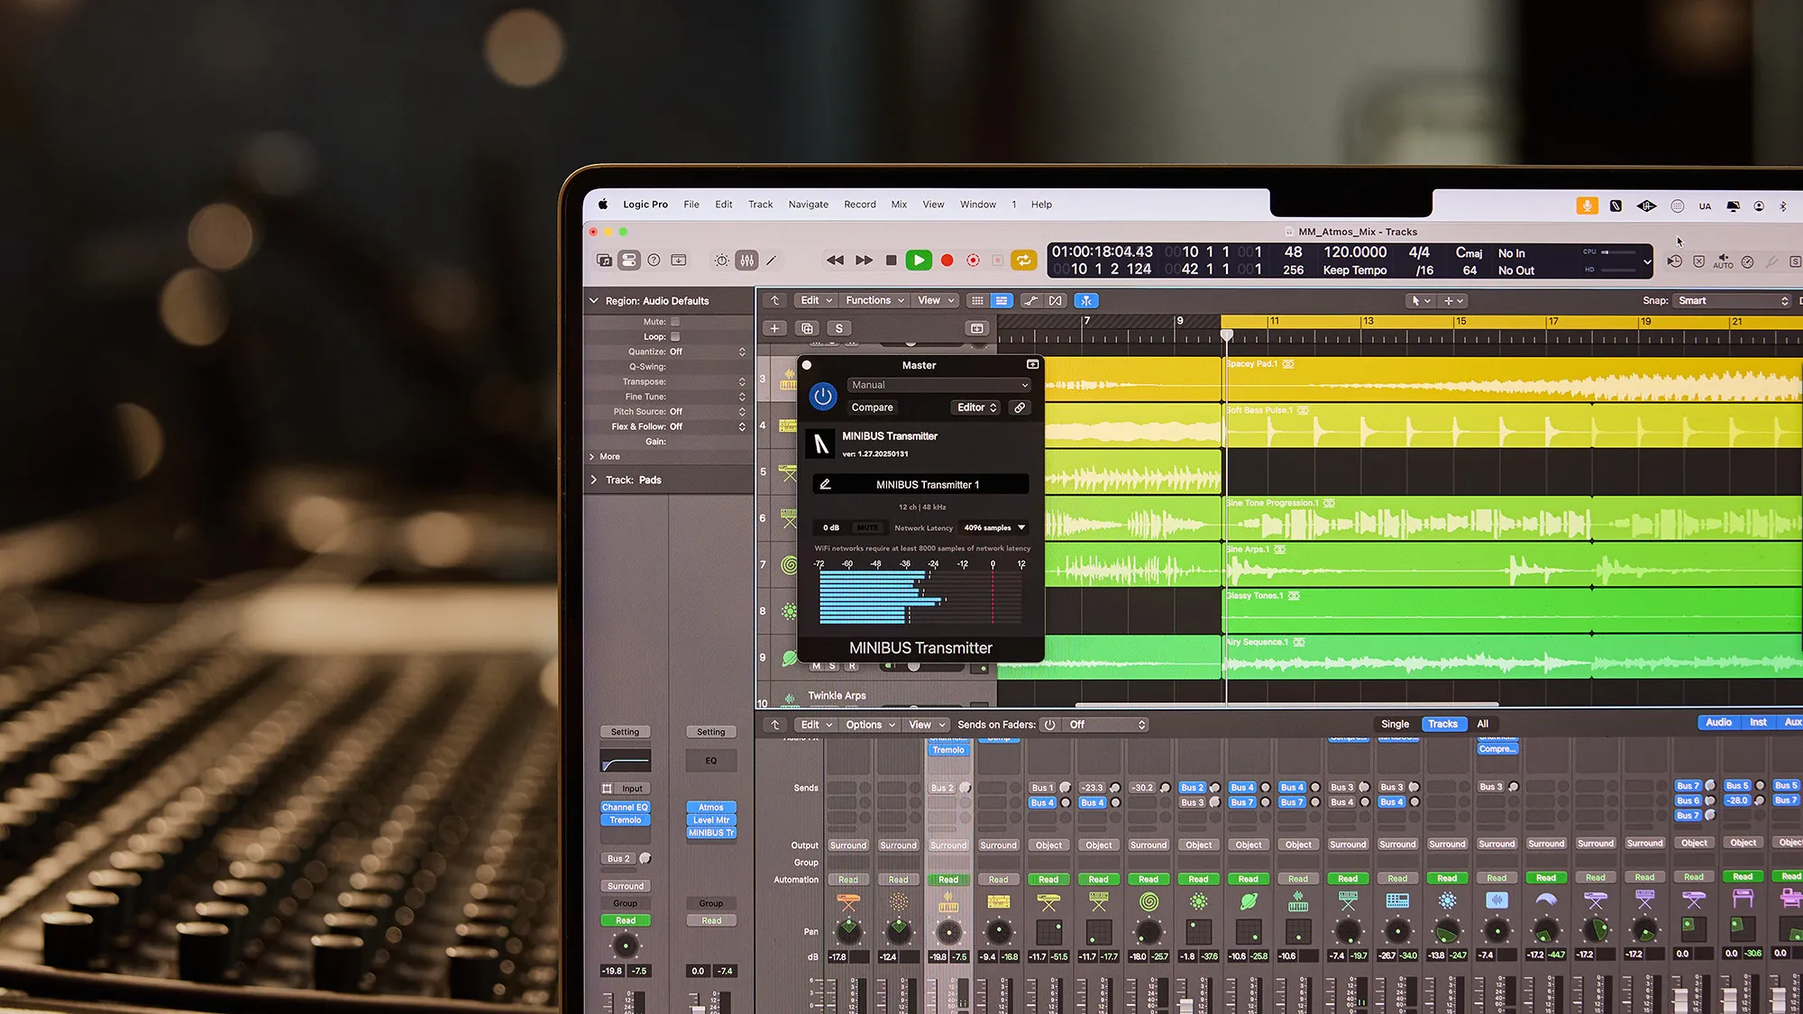Viewport: 1803px width, 1014px height.
Task: Open the Record menu in menu bar
Action: [859, 205]
